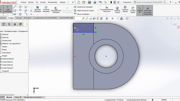Open the FeatureManager design tree tab
Viewport: 180px width, 101px height.
[x=4, y=24]
